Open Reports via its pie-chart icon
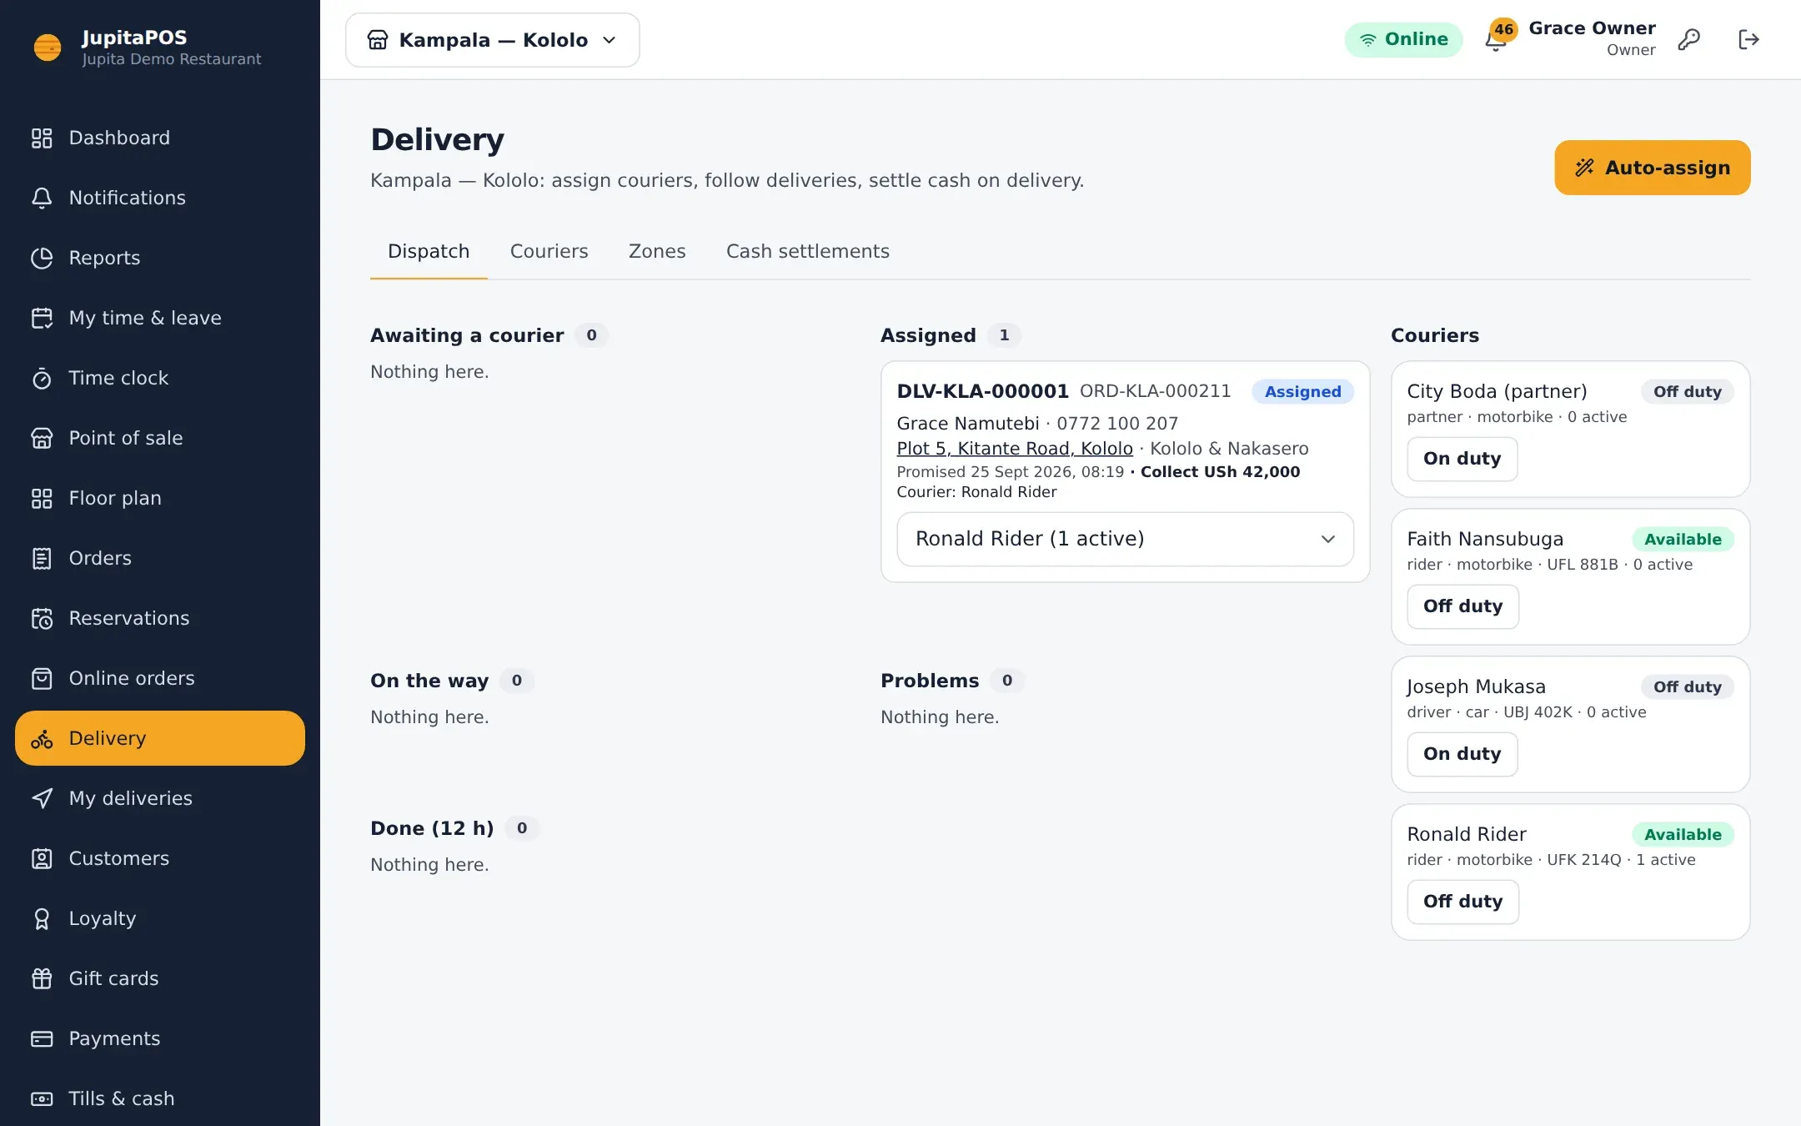The height and width of the screenshot is (1126, 1801). (42, 258)
